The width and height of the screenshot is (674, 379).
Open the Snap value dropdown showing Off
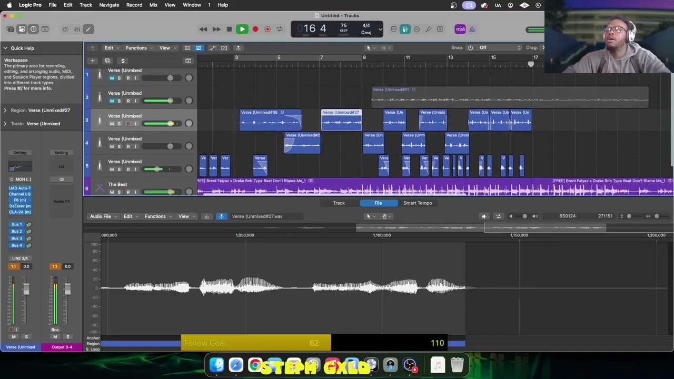point(499,48)
